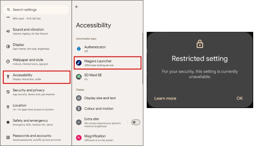Click the Accessibility panel scrollbar
Screen dimensions: 255x146
point(143,58)
